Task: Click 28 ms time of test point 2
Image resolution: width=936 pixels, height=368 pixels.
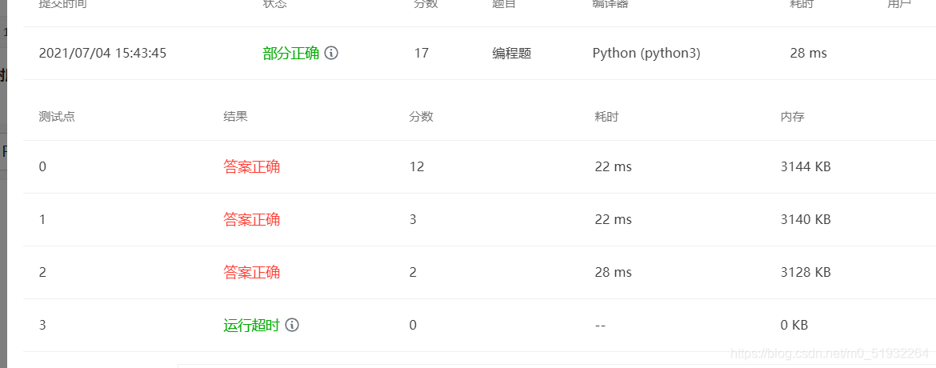Action: (613, 273)
